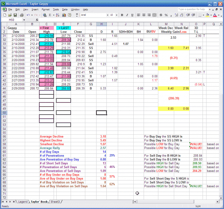Open a file using the folder icon
Screen dimensions: 224x209
click(10, 15)
